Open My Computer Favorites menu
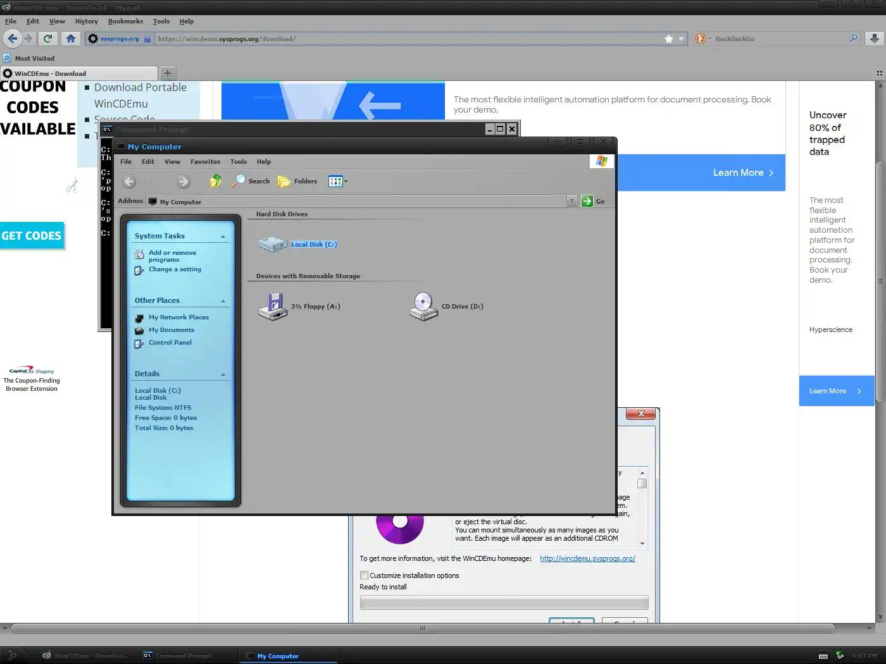 tap(205, 162)
